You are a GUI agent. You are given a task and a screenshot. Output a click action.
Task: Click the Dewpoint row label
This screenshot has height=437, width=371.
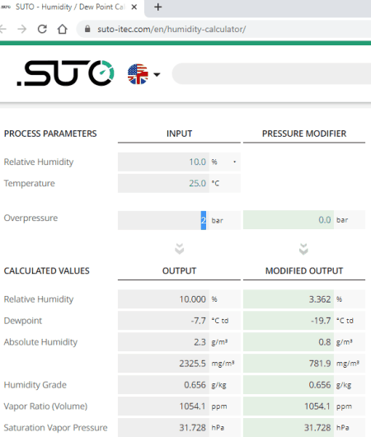(x=23, y=321)
